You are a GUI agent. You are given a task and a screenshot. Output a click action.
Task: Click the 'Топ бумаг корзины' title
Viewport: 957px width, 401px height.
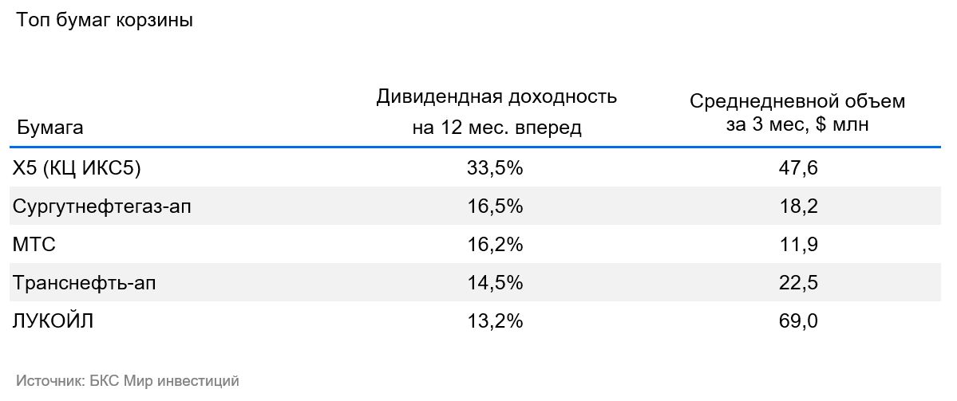pyautogui.click(x=105, y=21)
